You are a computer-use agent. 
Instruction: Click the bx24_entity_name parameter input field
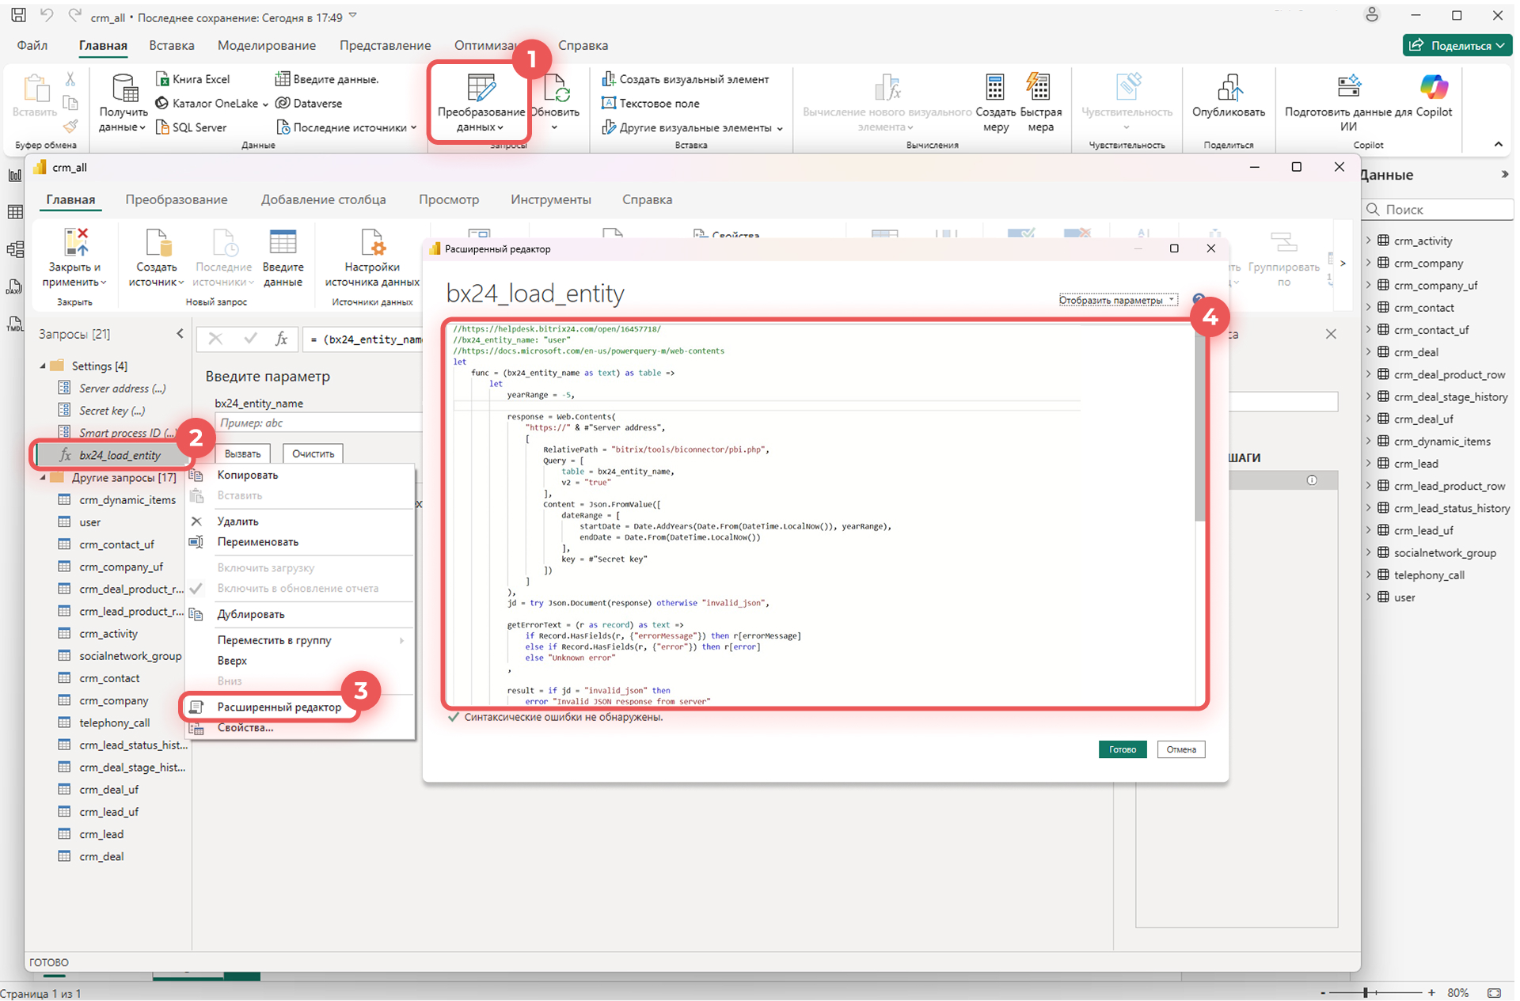point(318,423)
